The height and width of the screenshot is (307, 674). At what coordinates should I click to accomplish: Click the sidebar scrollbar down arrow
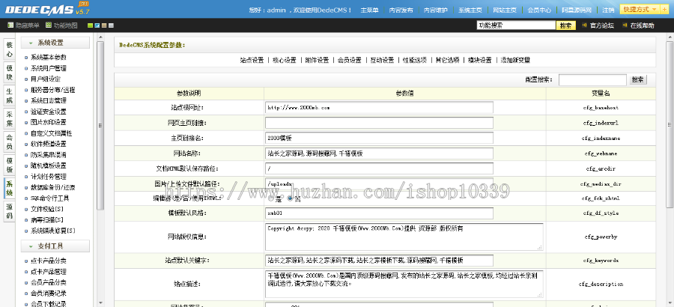tap(100, 303)
